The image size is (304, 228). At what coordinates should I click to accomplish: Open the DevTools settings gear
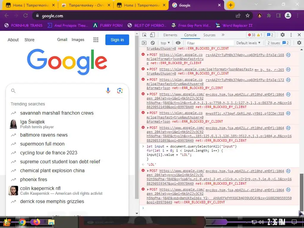coord(283,35)
